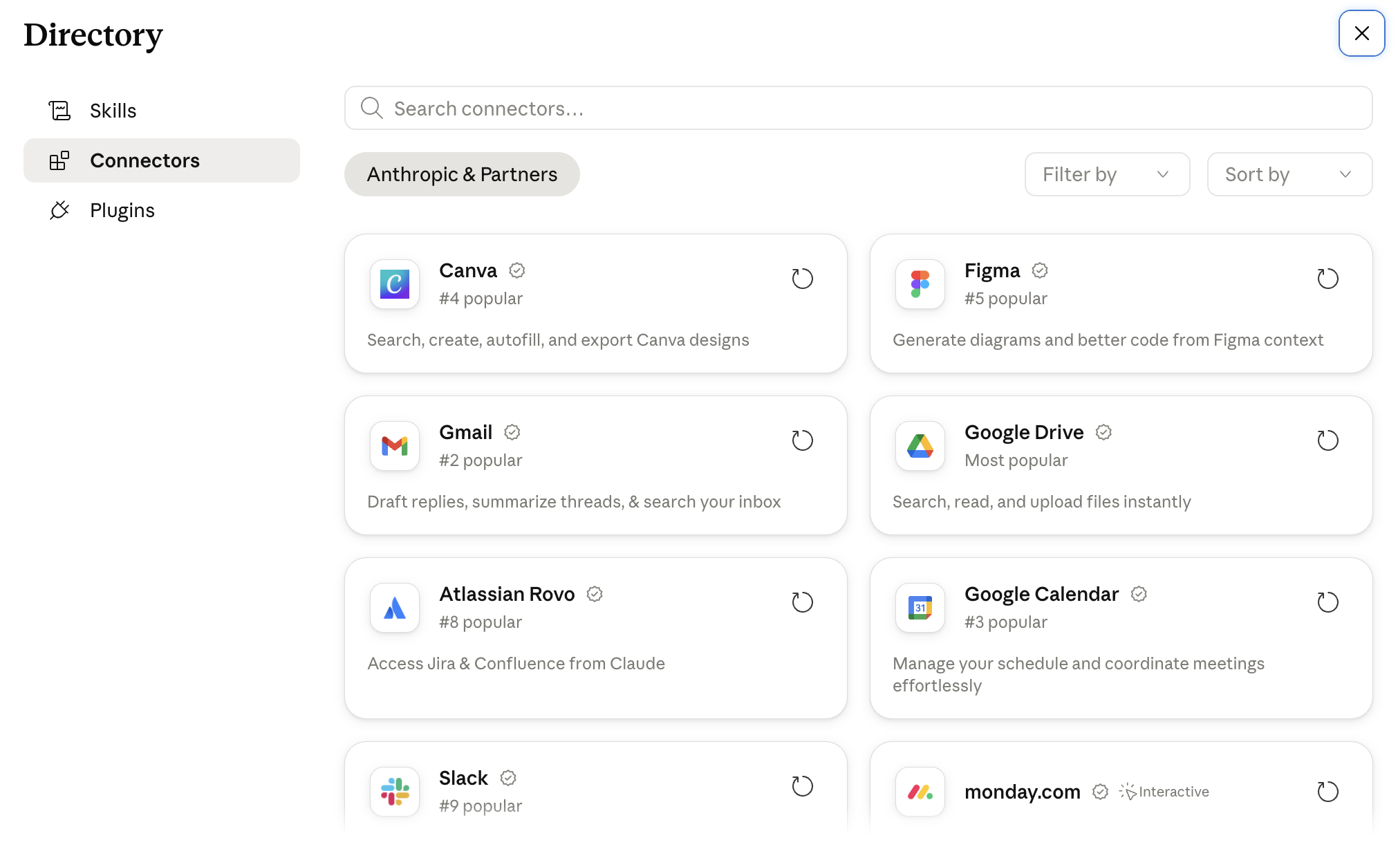Click 'Generate diagrams and better code from Figma context'
The image size is (1398, 856).
(1108, 340)
